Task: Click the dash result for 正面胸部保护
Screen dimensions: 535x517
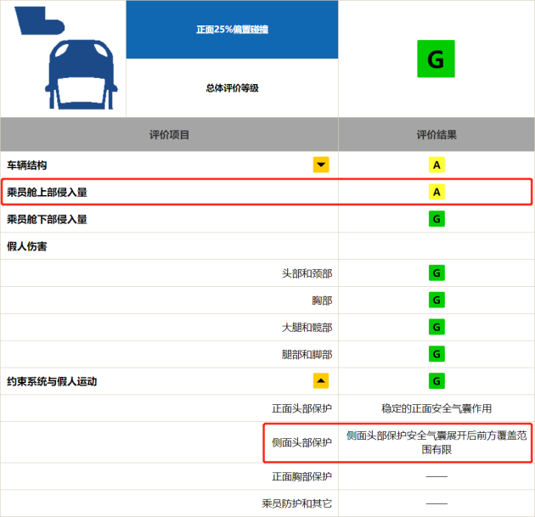Action: tap(436, 476)
